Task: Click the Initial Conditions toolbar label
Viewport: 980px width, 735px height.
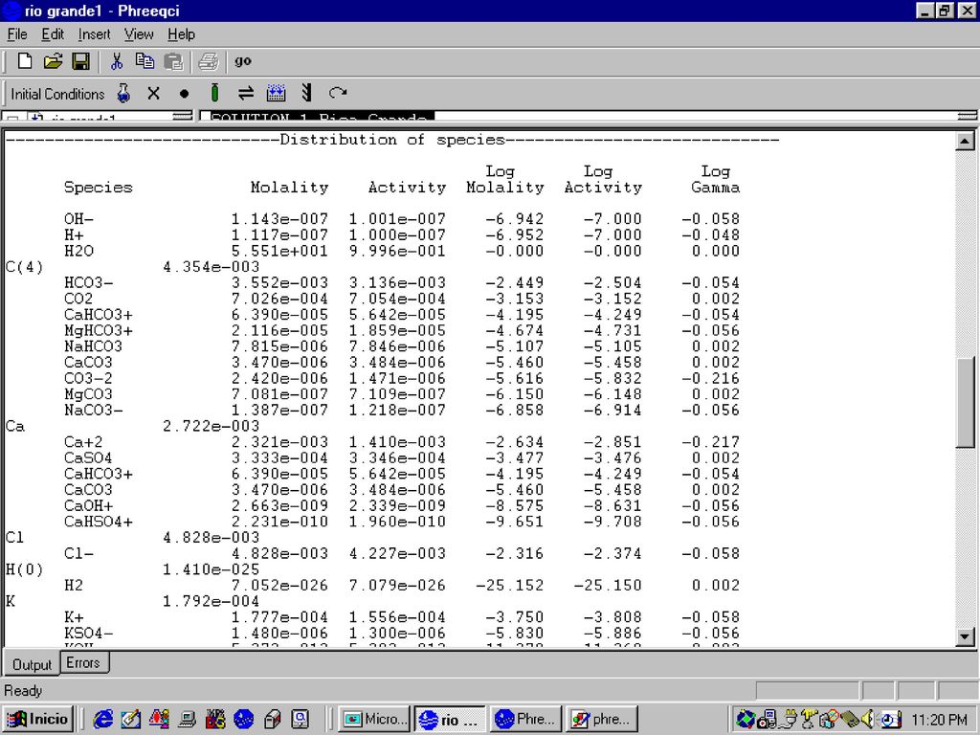Action: pos(57,95)
